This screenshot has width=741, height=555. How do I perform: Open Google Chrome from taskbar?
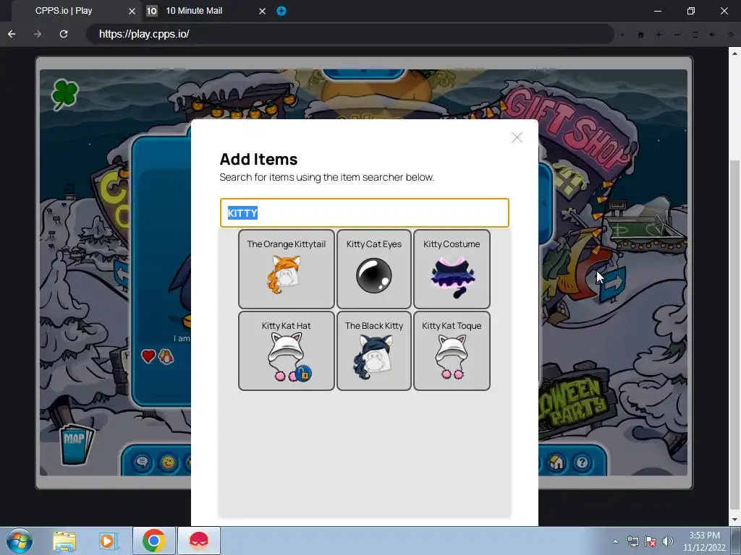[x=153, y=541]
